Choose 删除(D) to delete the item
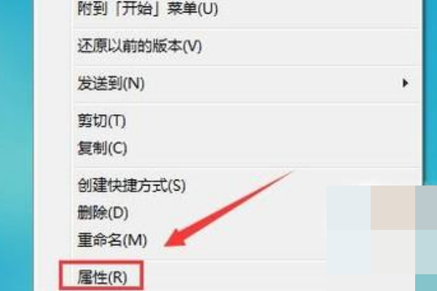Viewport: 437px width, 291px height. click(103, 213)
